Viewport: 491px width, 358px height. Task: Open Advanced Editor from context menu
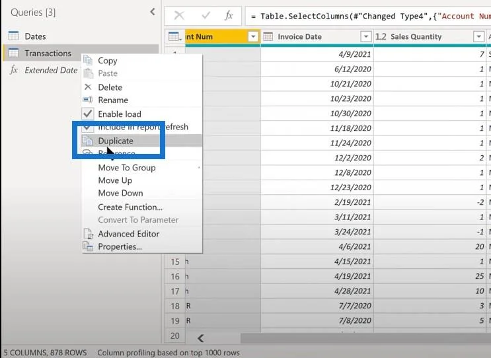[x=141, y=234]
